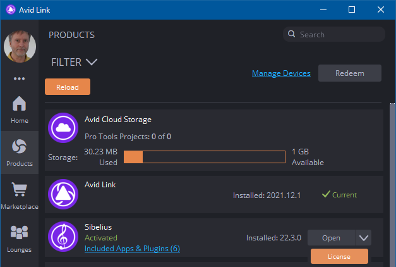
Task: Open the three-dots menu under the avatar
Action: 19,79
